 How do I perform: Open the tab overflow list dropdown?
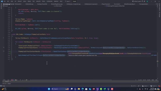(156, 4)
